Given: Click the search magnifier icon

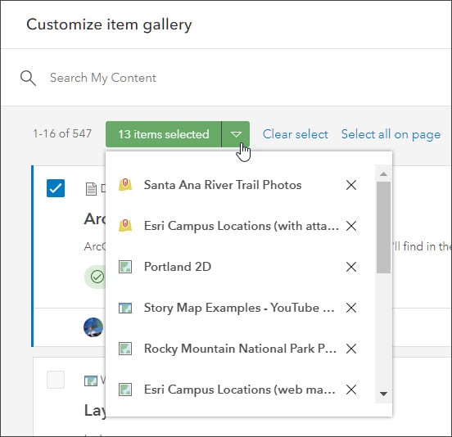Looking at the screenshot, I should 28,78.
